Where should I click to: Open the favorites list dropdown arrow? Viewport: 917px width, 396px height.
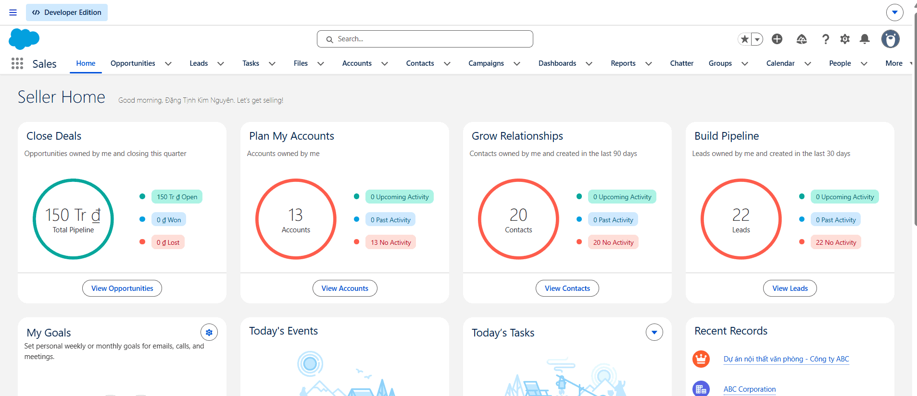pos(757,39)
